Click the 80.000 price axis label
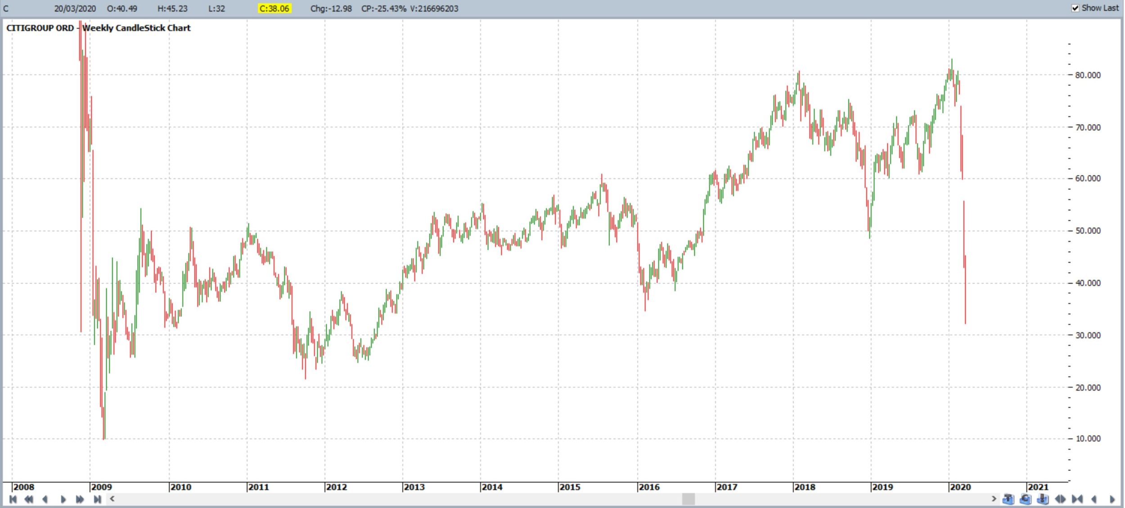The width and height of the screenshot is (1125, 508). coord(1088,75)
